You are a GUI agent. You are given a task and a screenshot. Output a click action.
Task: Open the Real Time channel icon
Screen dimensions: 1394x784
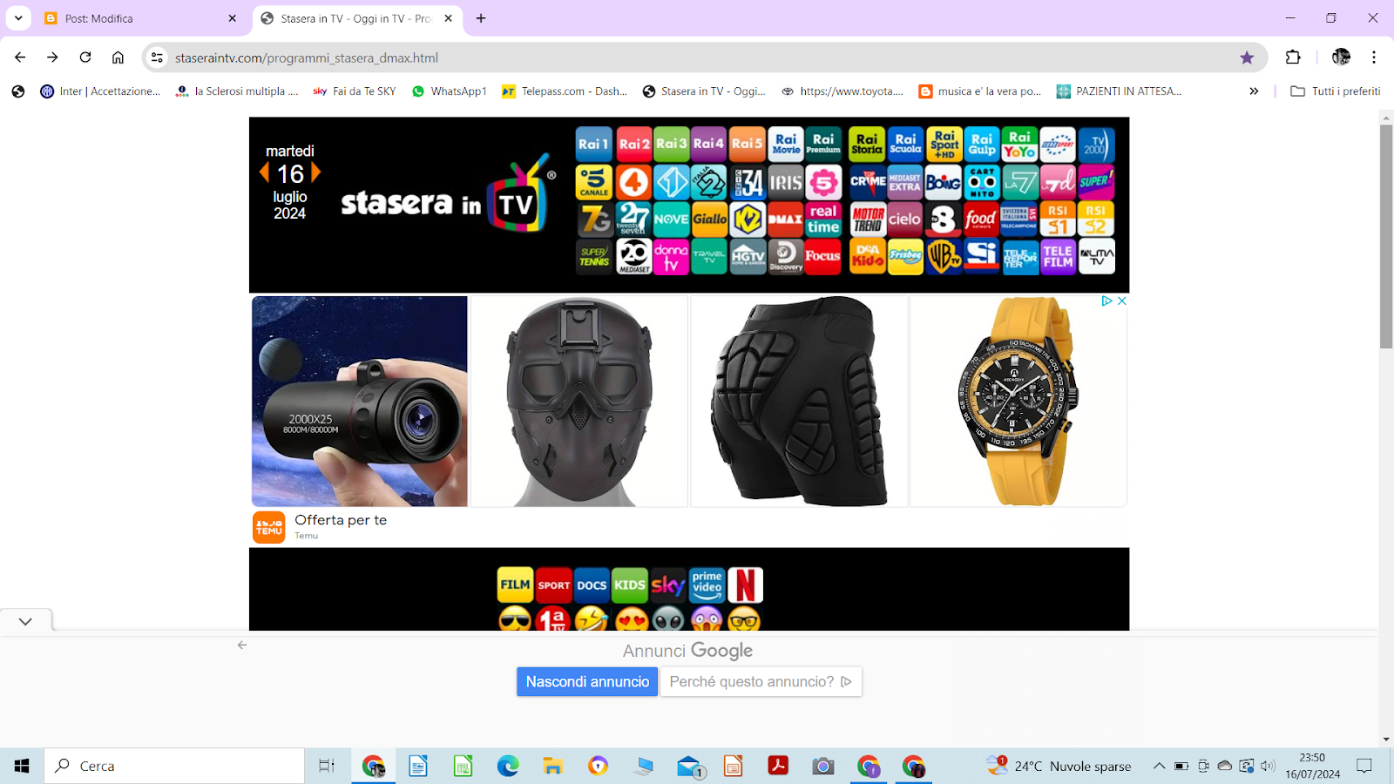click(x=823, y=220)
